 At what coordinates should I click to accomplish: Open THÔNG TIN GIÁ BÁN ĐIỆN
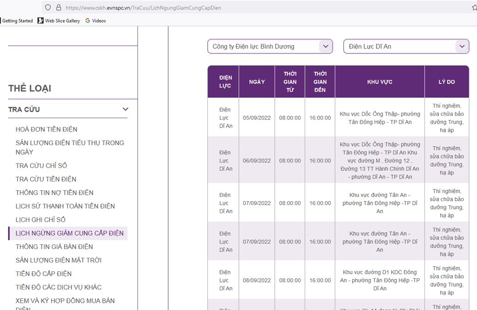54,247
